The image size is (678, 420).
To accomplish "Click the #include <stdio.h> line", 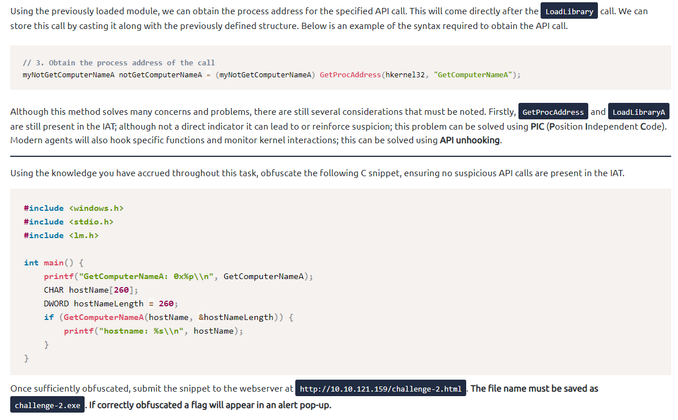I will click(x=69, y=222).
